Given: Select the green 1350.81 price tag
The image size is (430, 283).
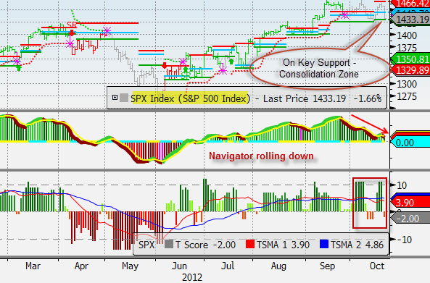Looking at the screenshot, I should 410,59.
